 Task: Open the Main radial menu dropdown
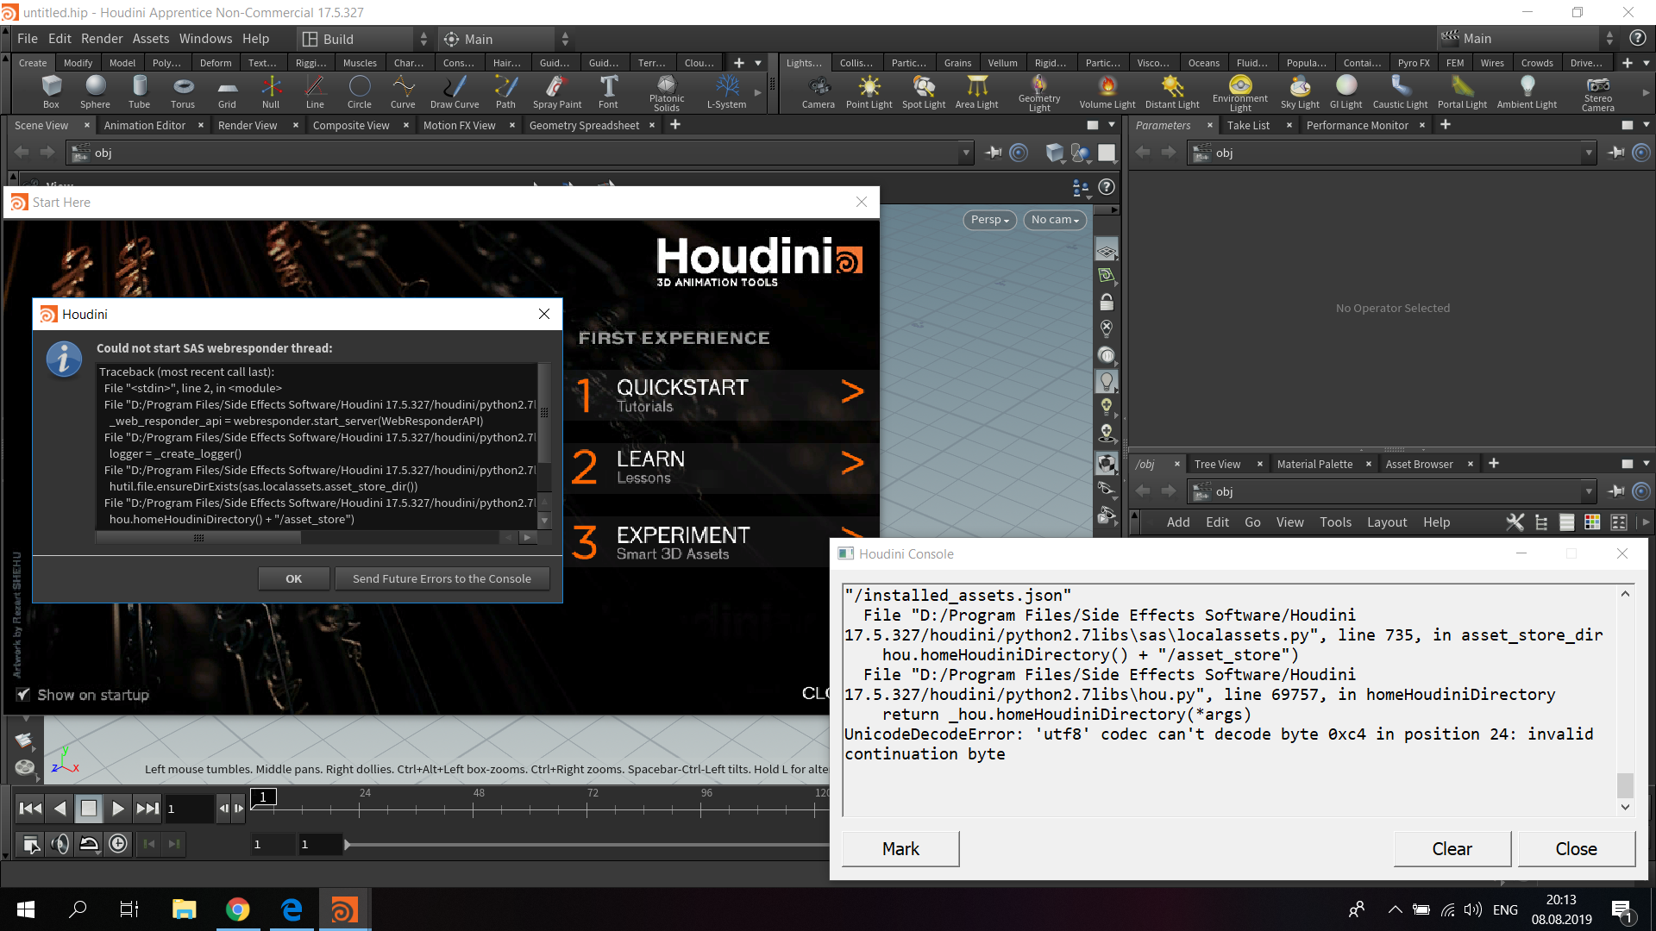pos(506,39)
